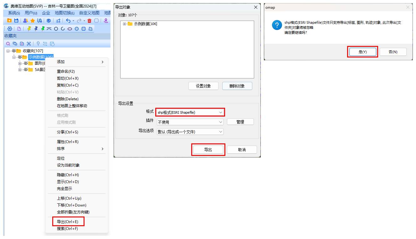Click the magnifier search icon in favorites panel
The width and height of the screenshot is (416, 239).
(8, 44)
